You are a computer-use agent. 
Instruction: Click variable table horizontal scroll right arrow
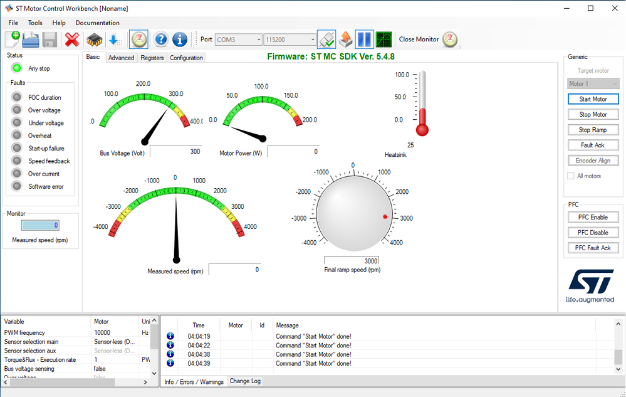[145, 382]
